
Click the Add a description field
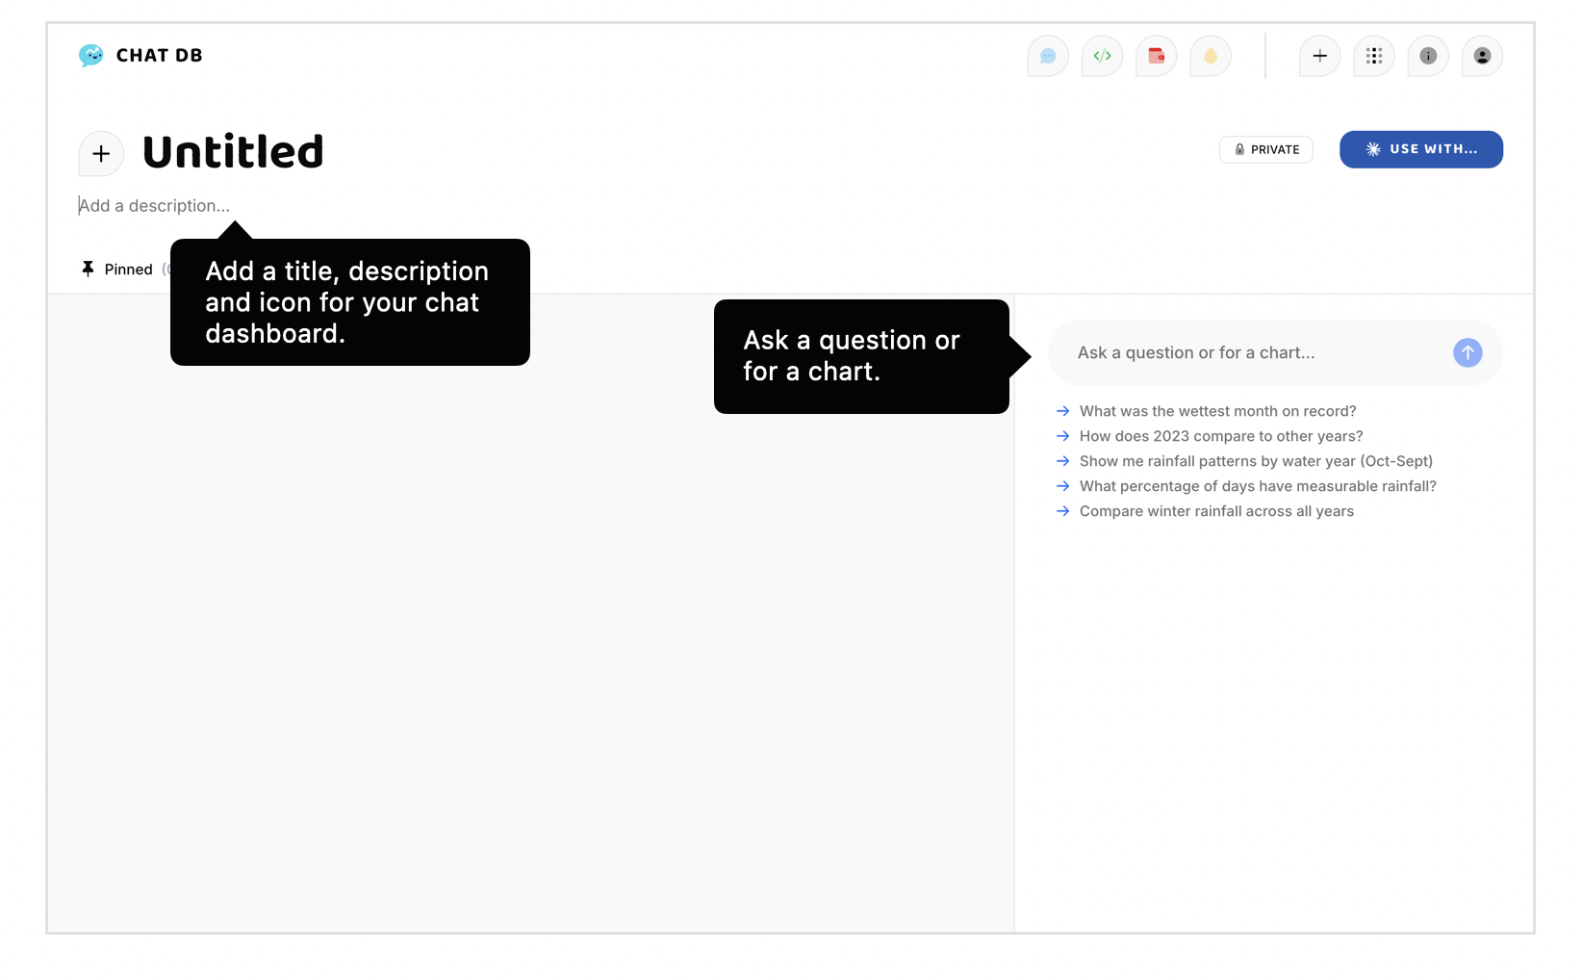point(155,206)
